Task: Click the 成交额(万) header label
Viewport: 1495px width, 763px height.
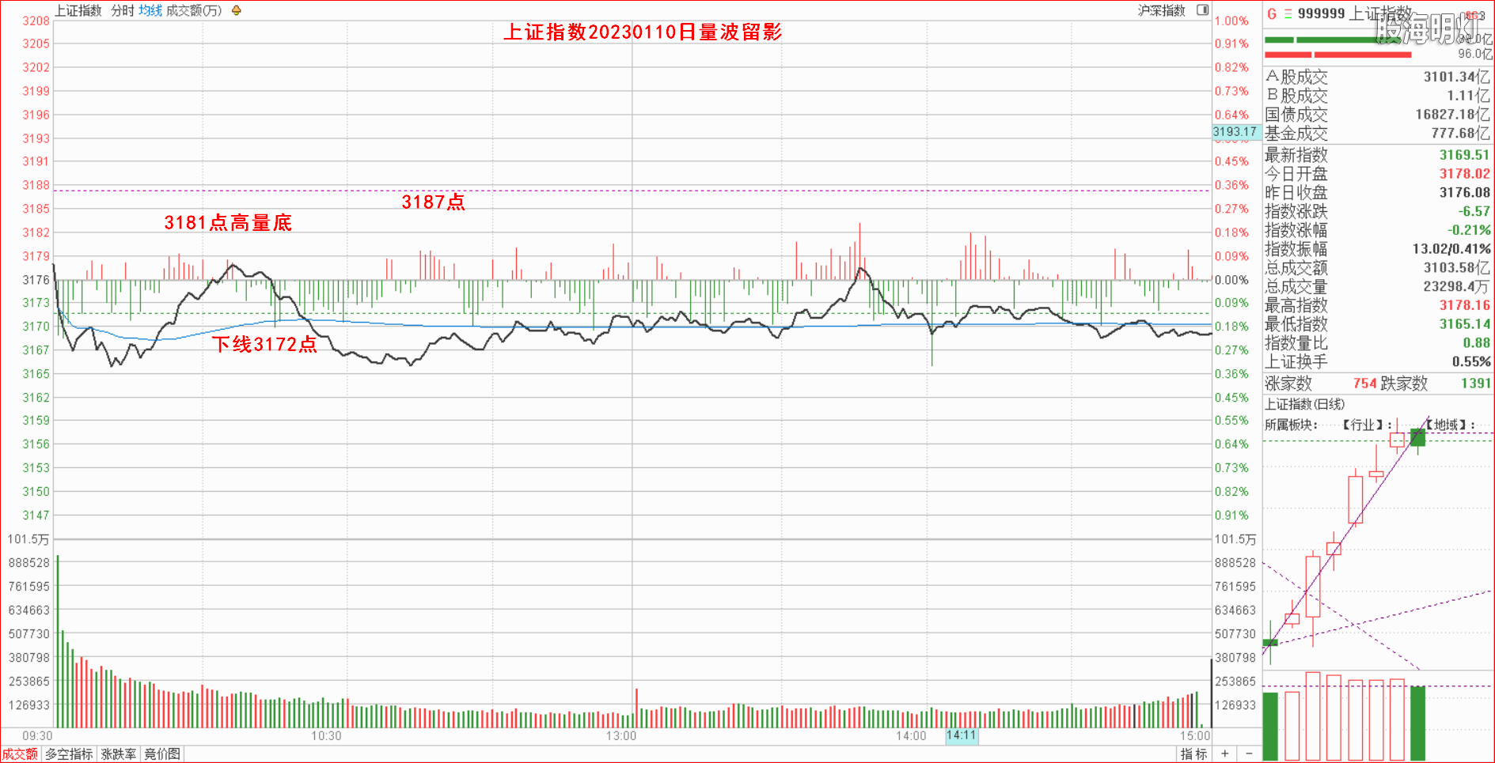Action: click(x=194, y=10)
